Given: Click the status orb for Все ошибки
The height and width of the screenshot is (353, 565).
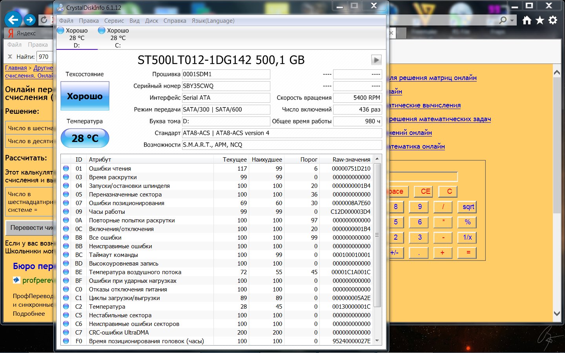Looking at the screenshot, I should pyautogui.click(x=66, y=237).
